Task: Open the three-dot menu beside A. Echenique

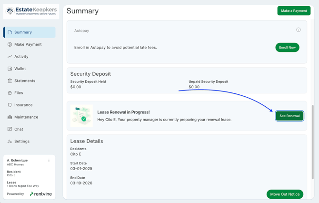Action: (x=49, y=161)
